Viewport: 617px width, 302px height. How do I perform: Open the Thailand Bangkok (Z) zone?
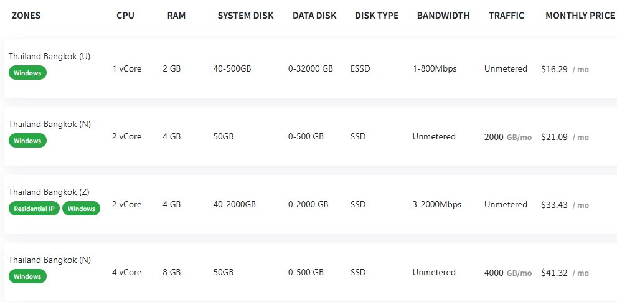pos(49,192)
